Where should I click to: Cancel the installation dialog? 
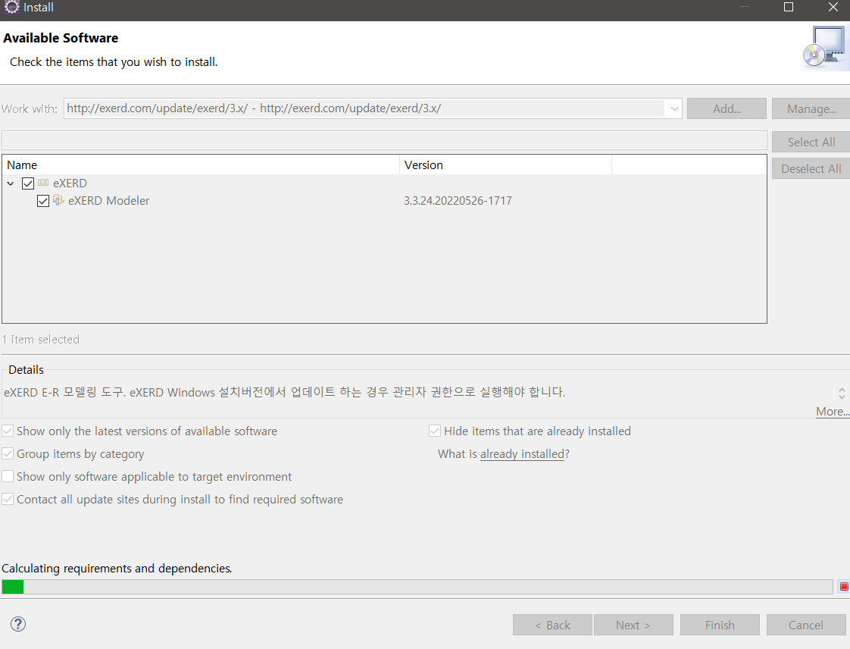pos(806,625)
